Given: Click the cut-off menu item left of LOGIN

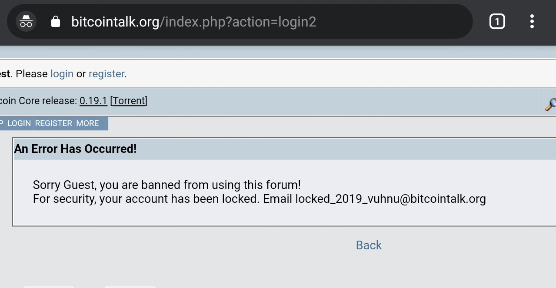Looking at the screenshot, I should pyautogui.click(x=2, y=123).
